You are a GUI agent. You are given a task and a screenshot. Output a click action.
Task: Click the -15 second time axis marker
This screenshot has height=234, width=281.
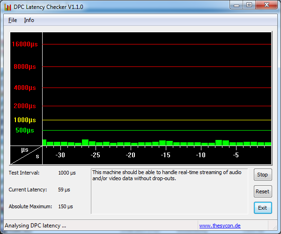165,155
